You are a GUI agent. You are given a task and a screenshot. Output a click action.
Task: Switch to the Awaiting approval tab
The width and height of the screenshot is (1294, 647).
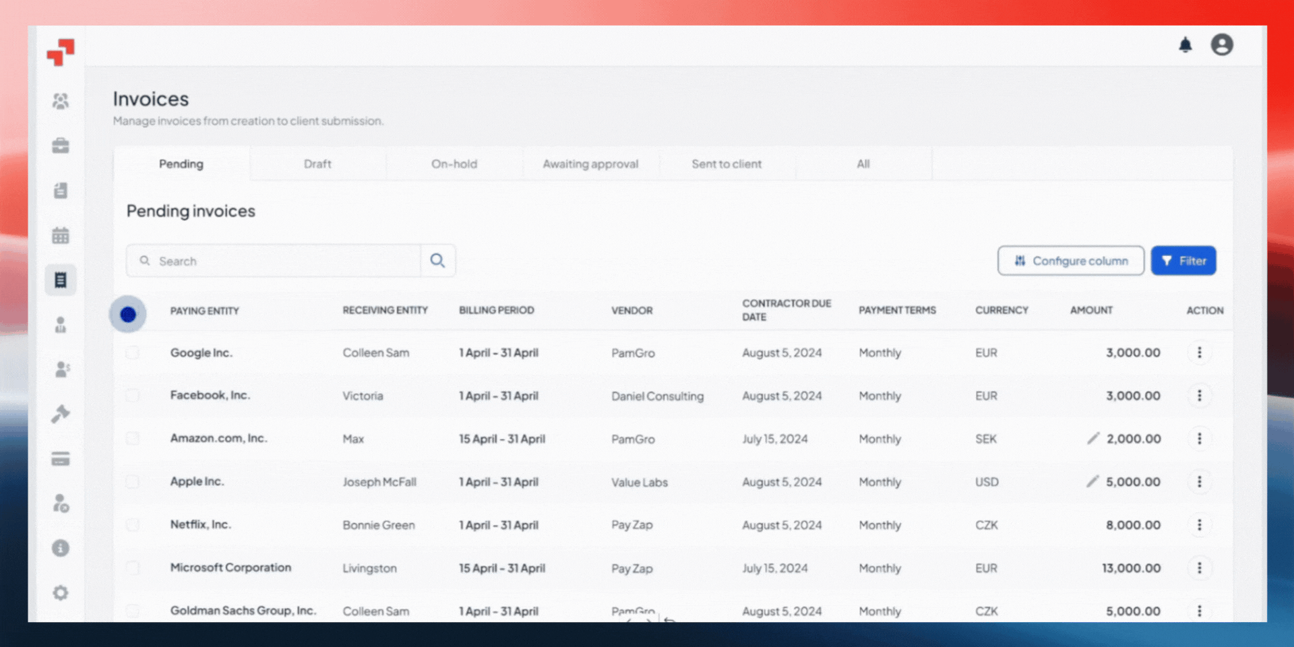pyautogui.click(x=591, y=164)
